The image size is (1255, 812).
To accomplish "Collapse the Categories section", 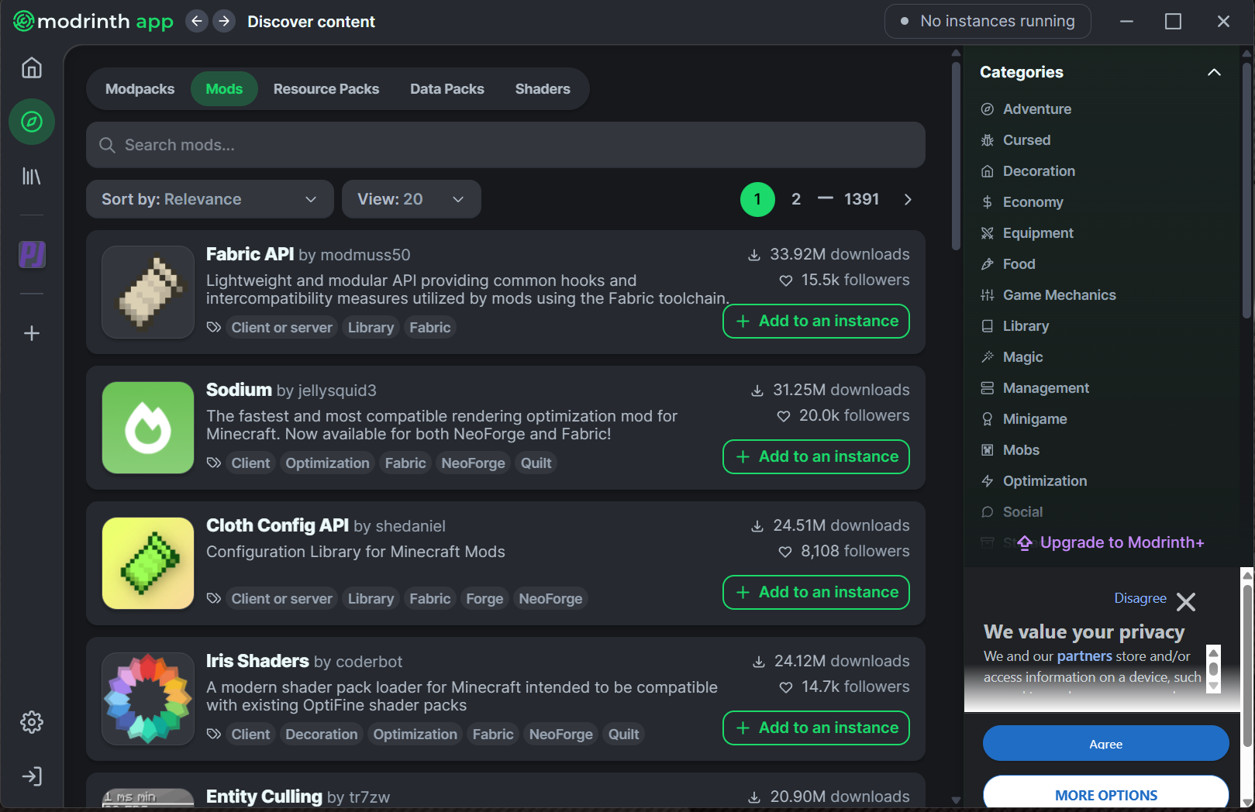I will [x=1213, y=72].
